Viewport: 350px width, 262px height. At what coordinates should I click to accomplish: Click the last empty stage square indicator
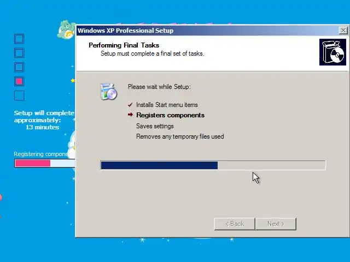tap(19, 96)
